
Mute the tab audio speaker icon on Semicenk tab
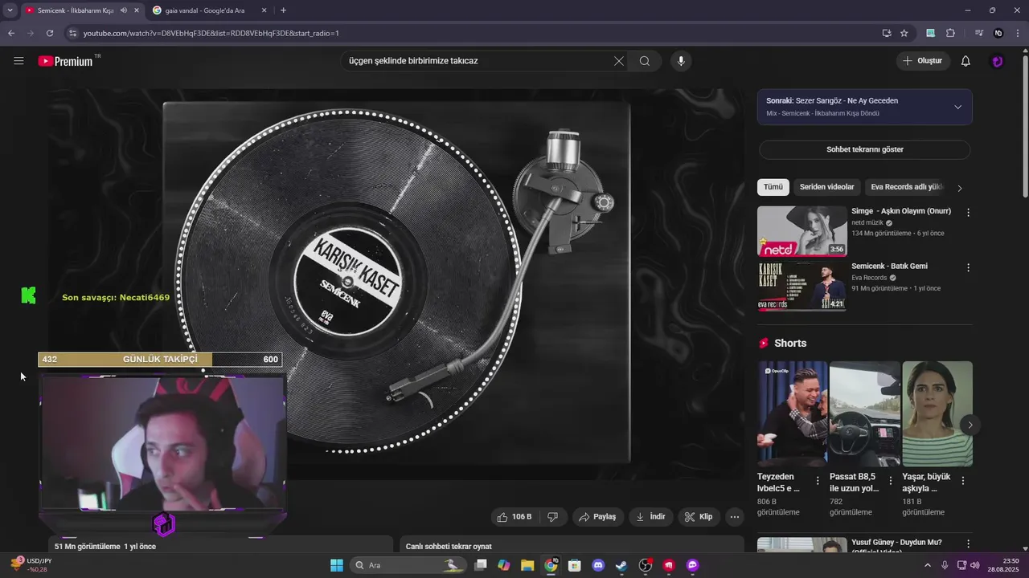[x=123, y=10]
